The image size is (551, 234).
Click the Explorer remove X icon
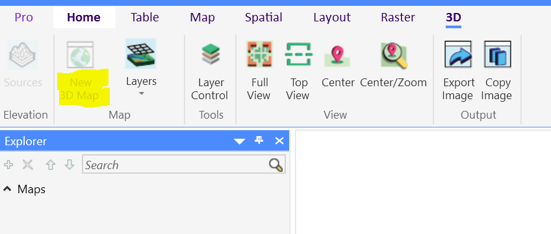point(28,165)
